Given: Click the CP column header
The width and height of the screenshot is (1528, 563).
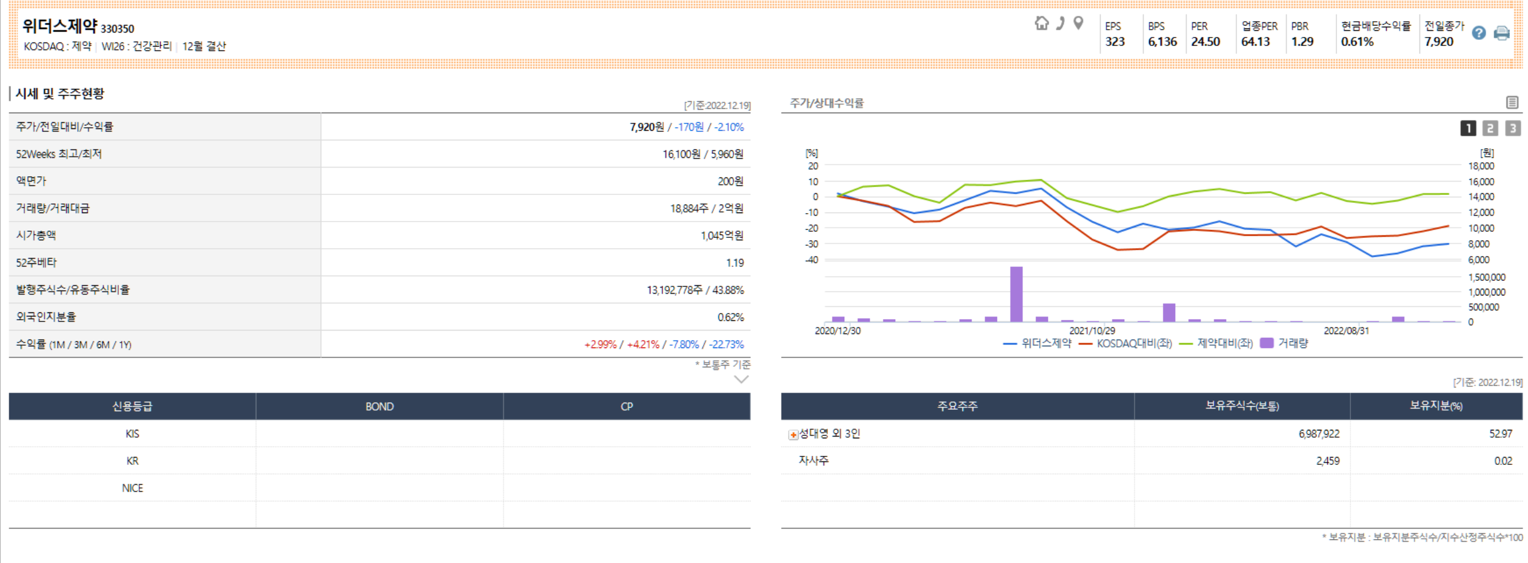Looking at the screenshot, I should pyautogui.click(x=627, y=406).
